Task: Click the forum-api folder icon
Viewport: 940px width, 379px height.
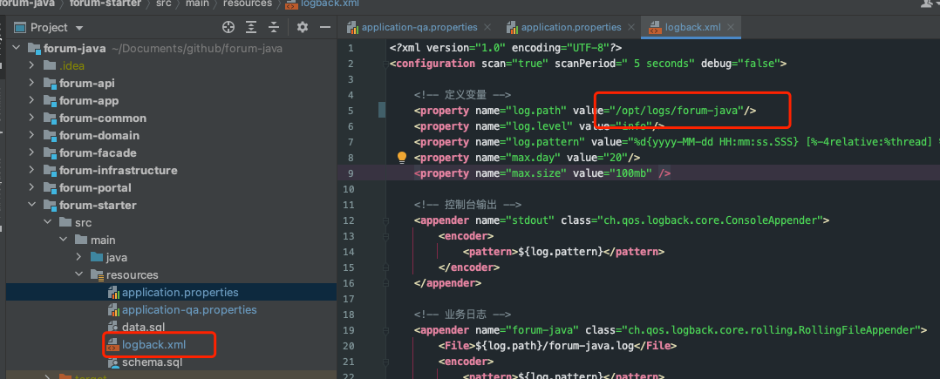Action: [50, 84]
